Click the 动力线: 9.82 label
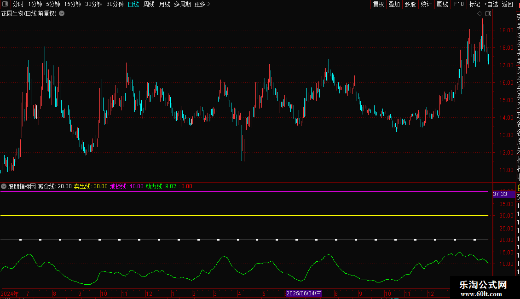The image size is (520, 299). (161, 186)
